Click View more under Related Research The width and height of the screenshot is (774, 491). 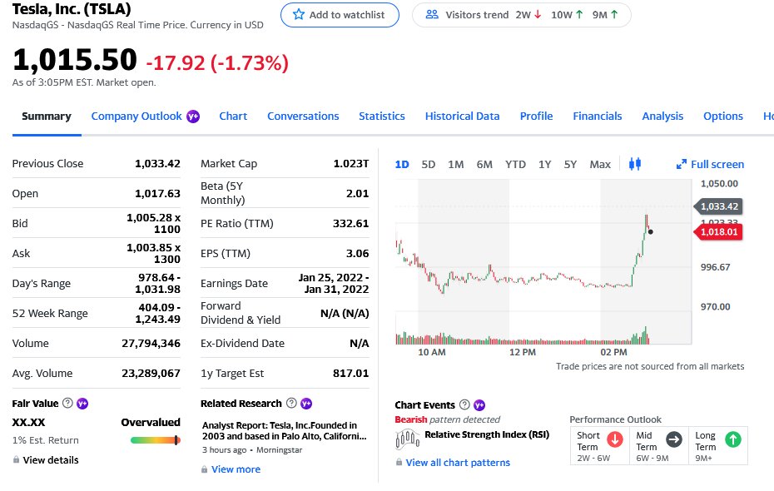[236, 469]
